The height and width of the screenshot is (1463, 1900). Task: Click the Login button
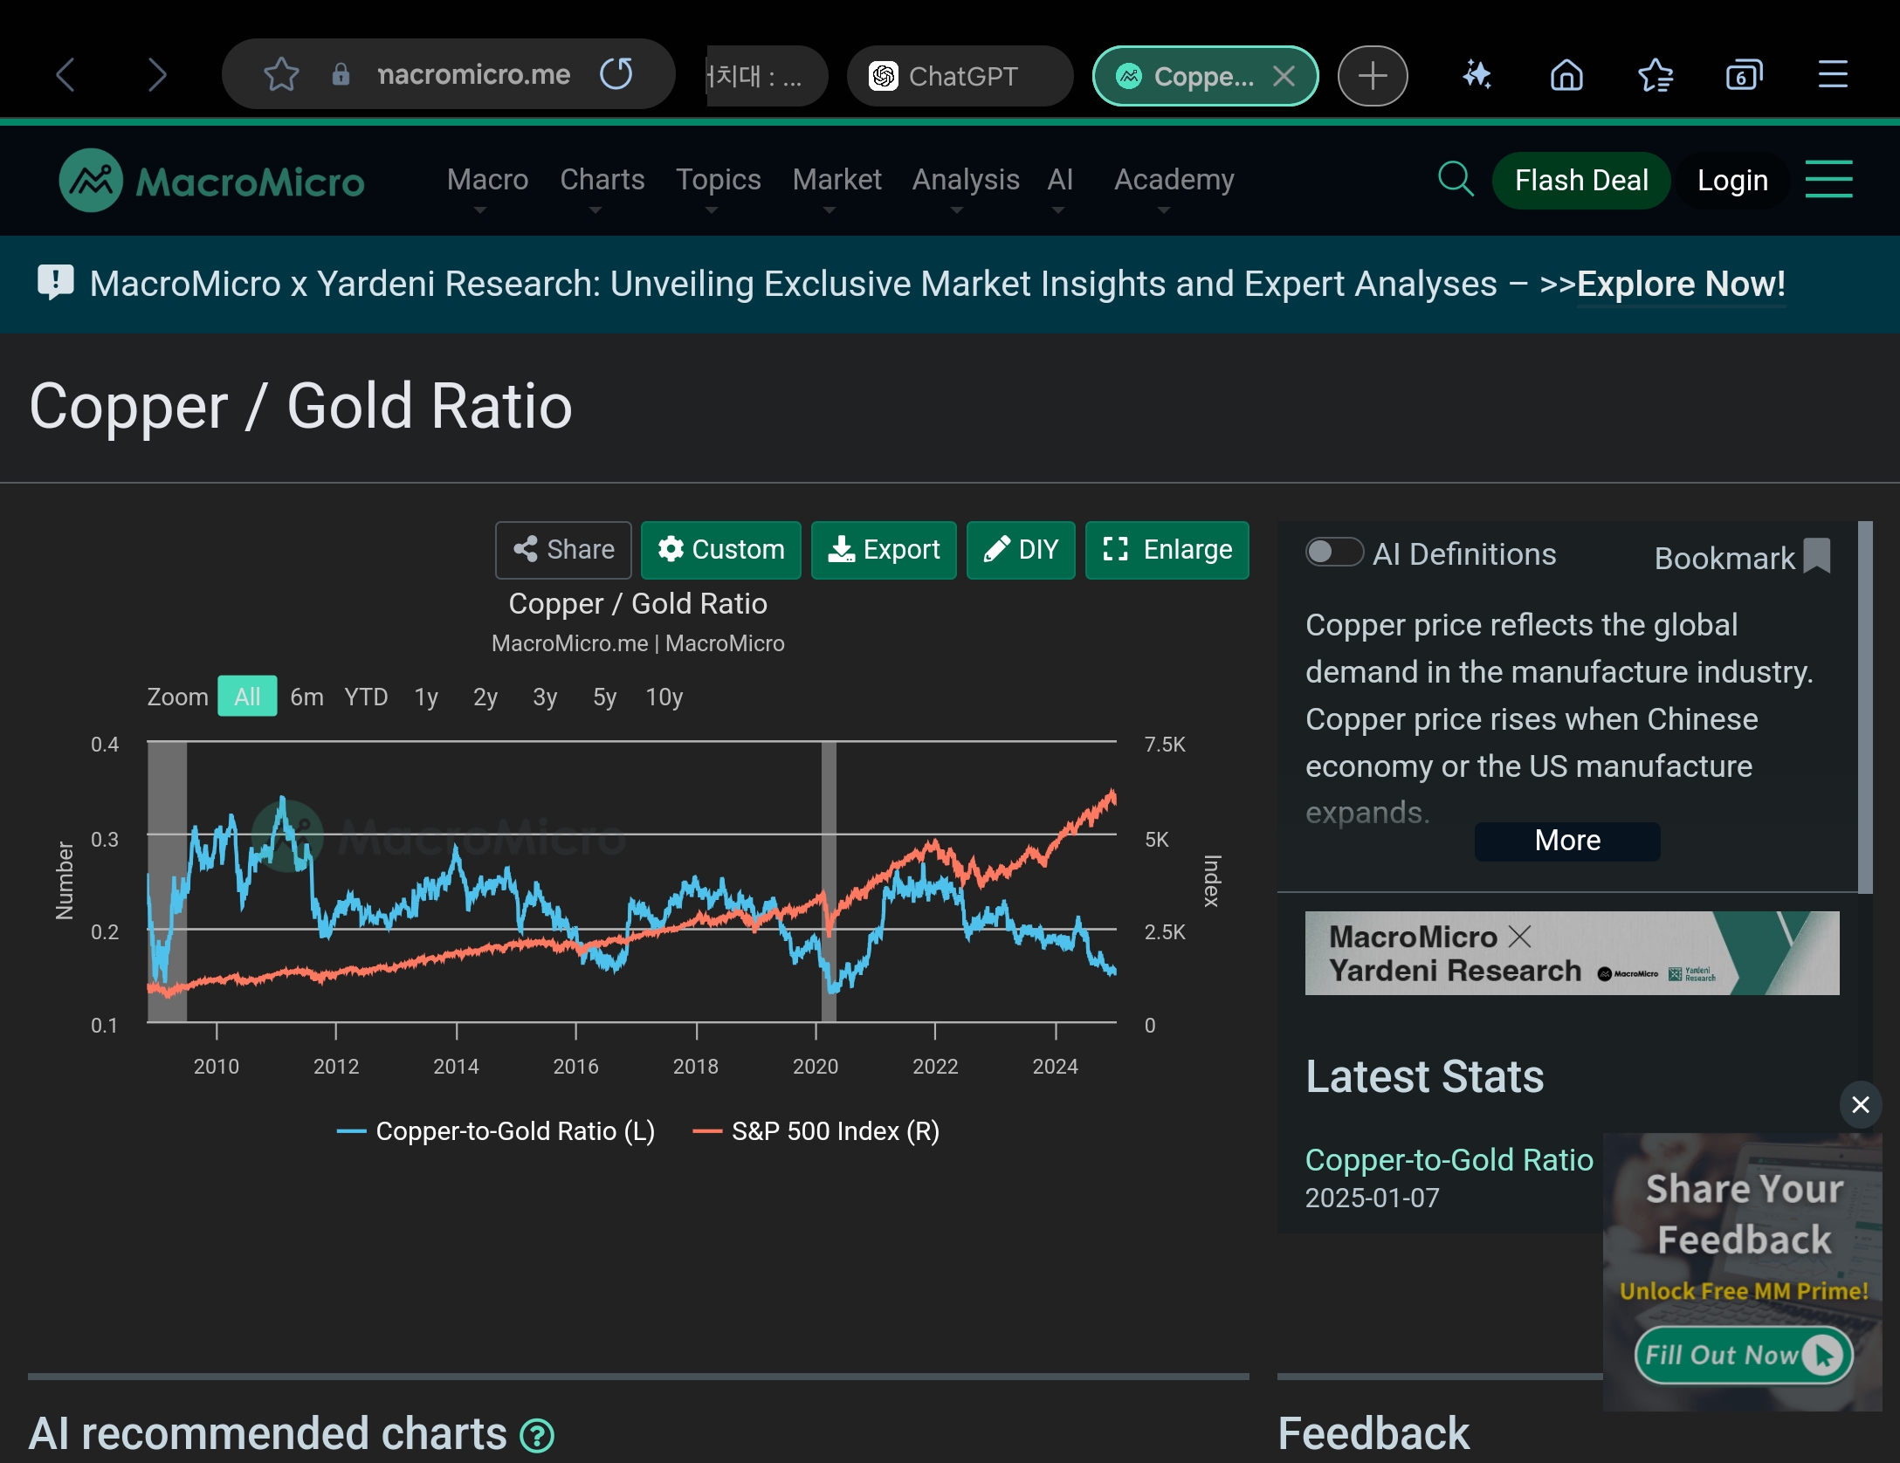pyautogui.click(x=1732, y=181)
